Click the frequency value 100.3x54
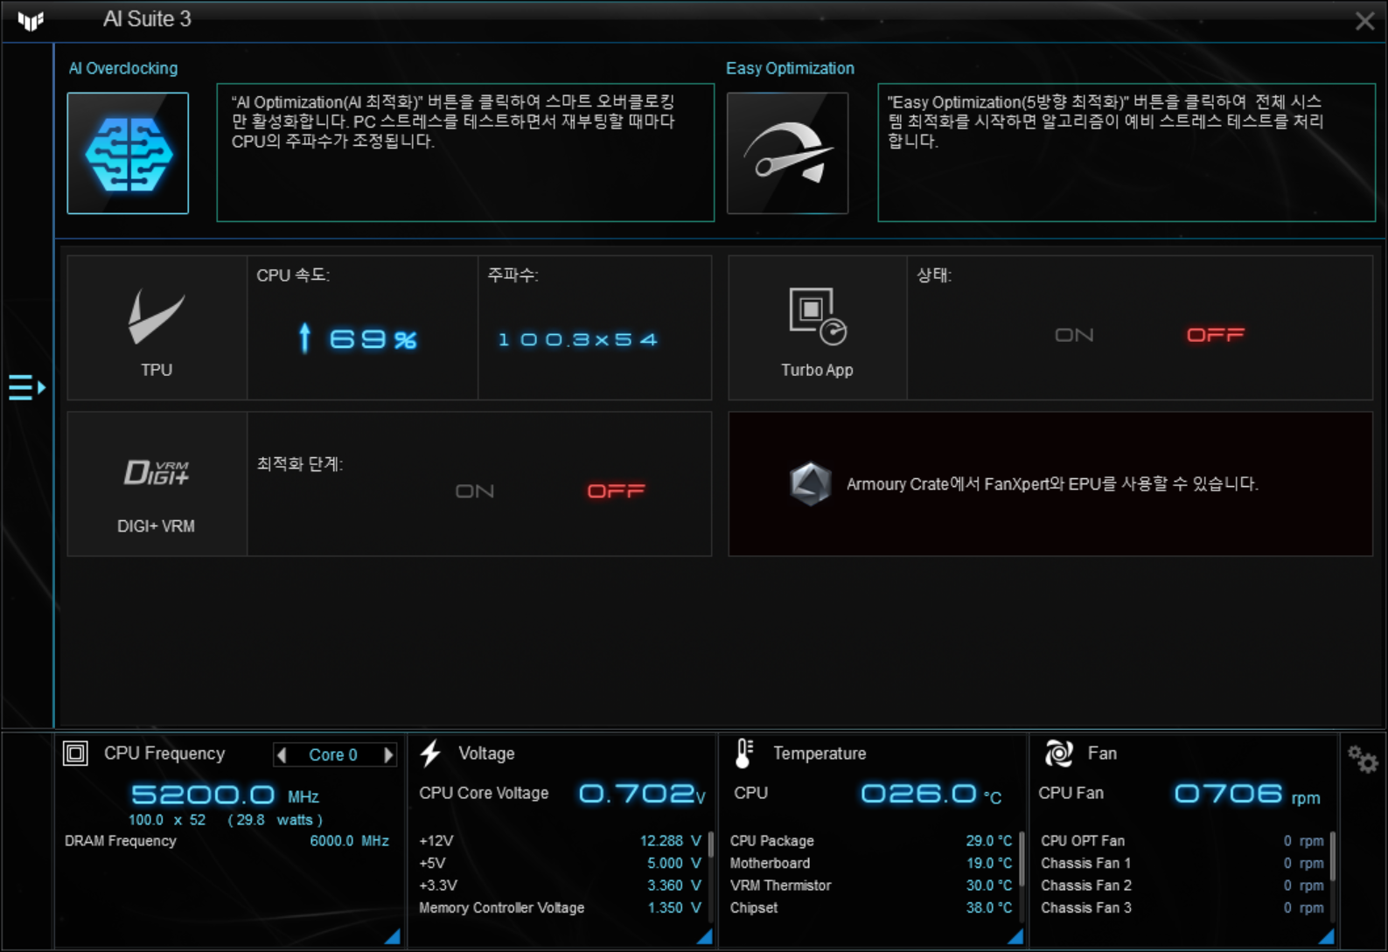 pyautogui.click(x=577, y=339)
